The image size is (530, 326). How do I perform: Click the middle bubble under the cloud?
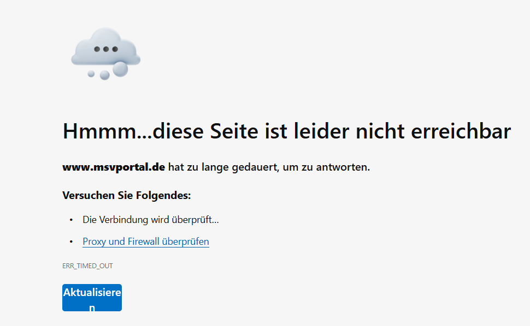104,75
